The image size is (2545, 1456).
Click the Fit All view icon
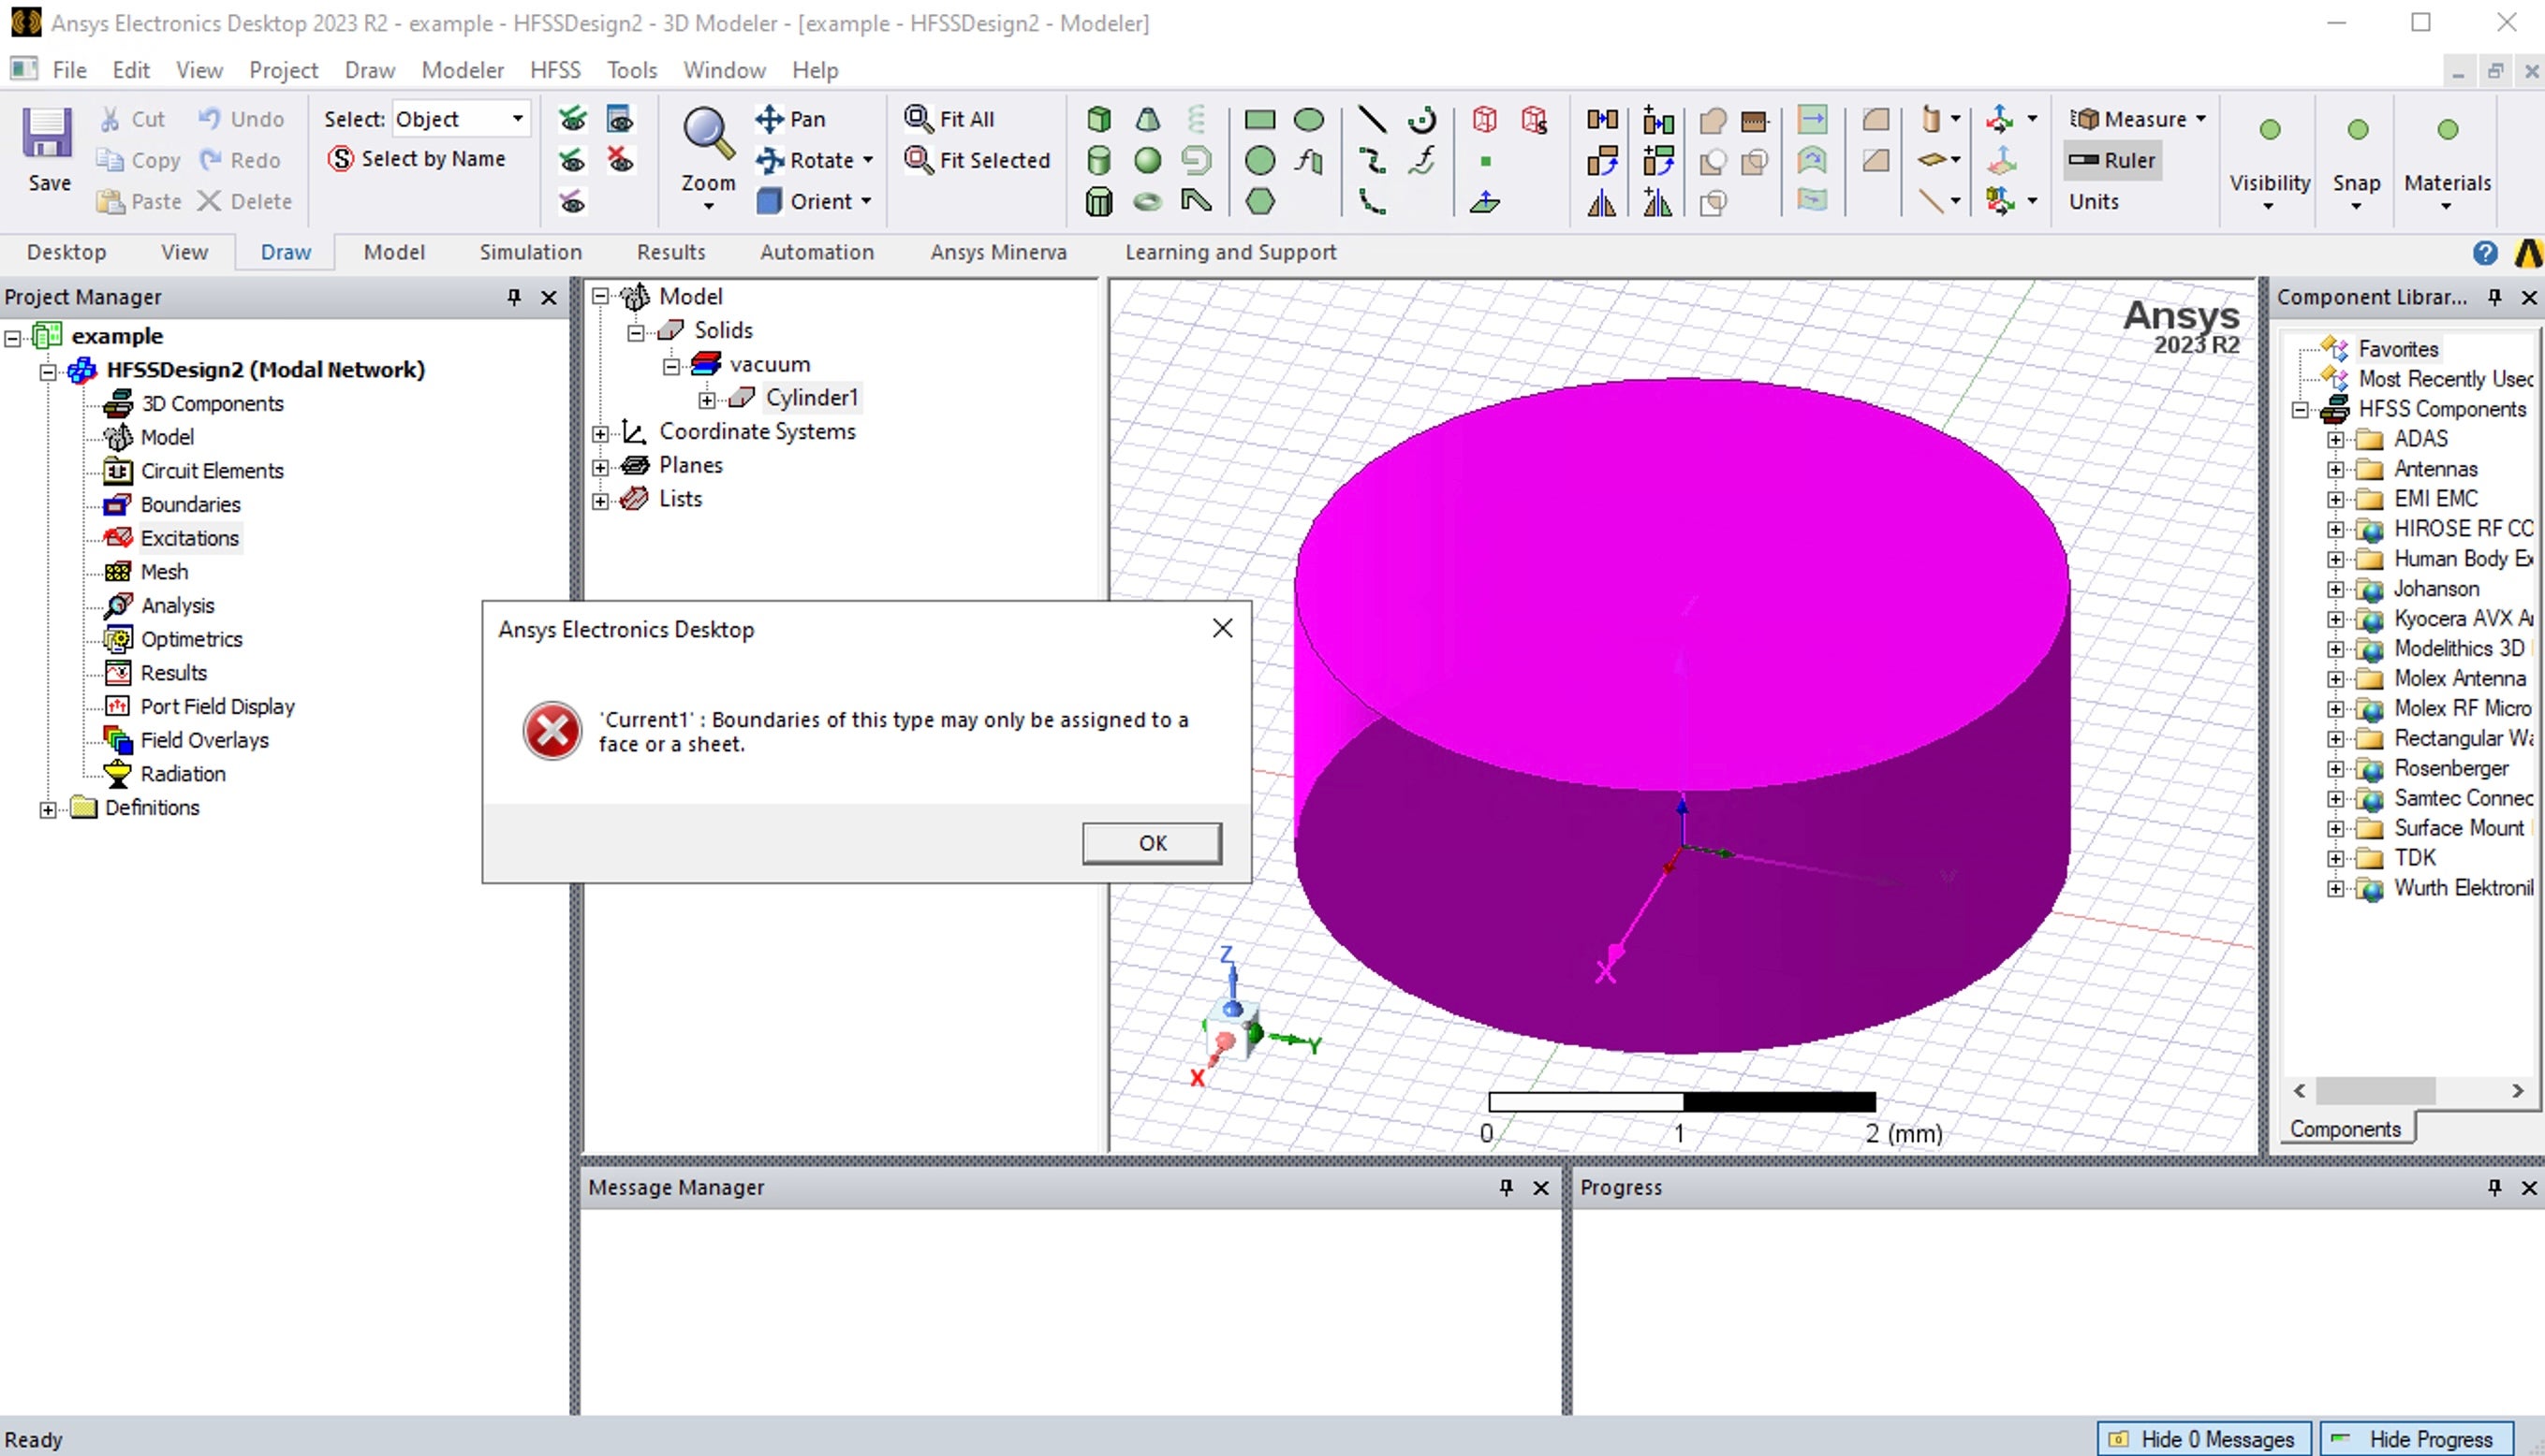point(919,119)
